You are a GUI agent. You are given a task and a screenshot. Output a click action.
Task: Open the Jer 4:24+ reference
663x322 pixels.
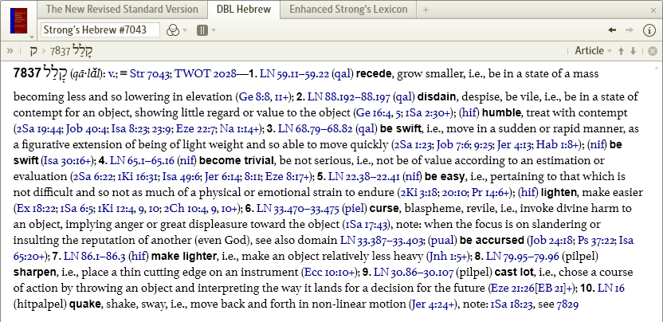[434, 304]
